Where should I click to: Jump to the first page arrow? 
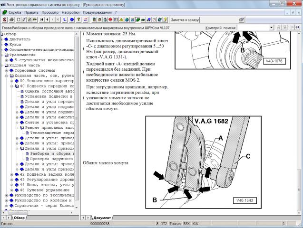42,19
